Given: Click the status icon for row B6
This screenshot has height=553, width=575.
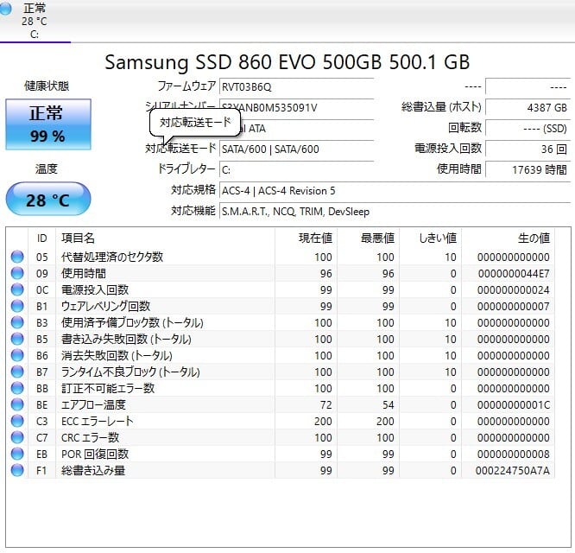Looking at the screenshot, I should [17, 356].
